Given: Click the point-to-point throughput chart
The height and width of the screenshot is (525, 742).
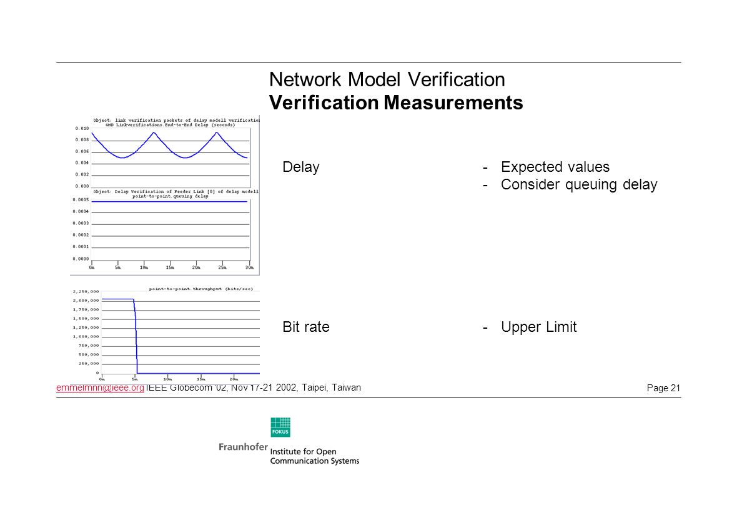Looking at the screenshot, I should pos(181,332).
